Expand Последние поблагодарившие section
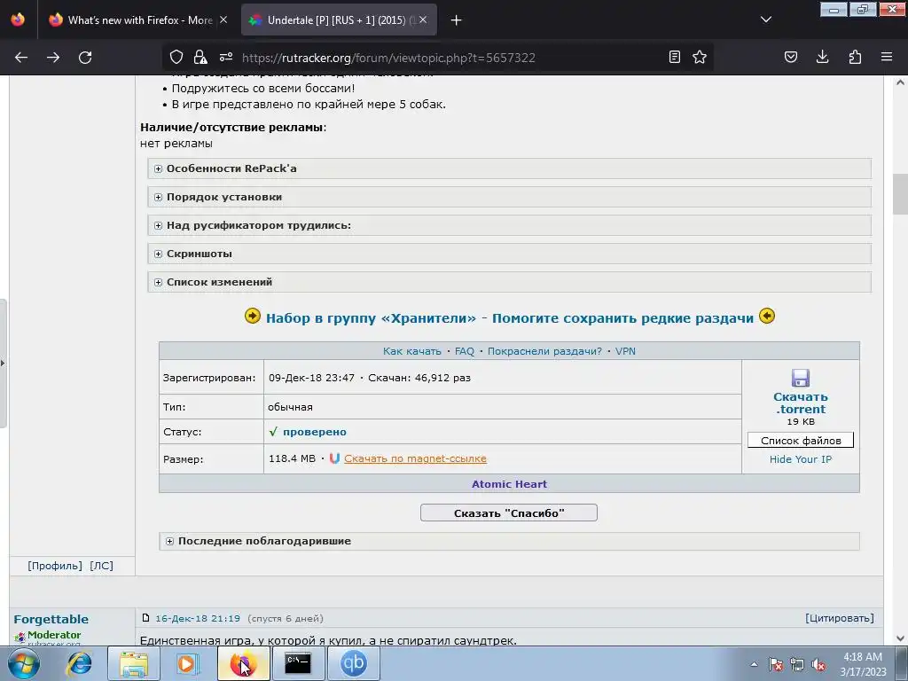Screen dimensions: 908x681 [x=510, y=541]
